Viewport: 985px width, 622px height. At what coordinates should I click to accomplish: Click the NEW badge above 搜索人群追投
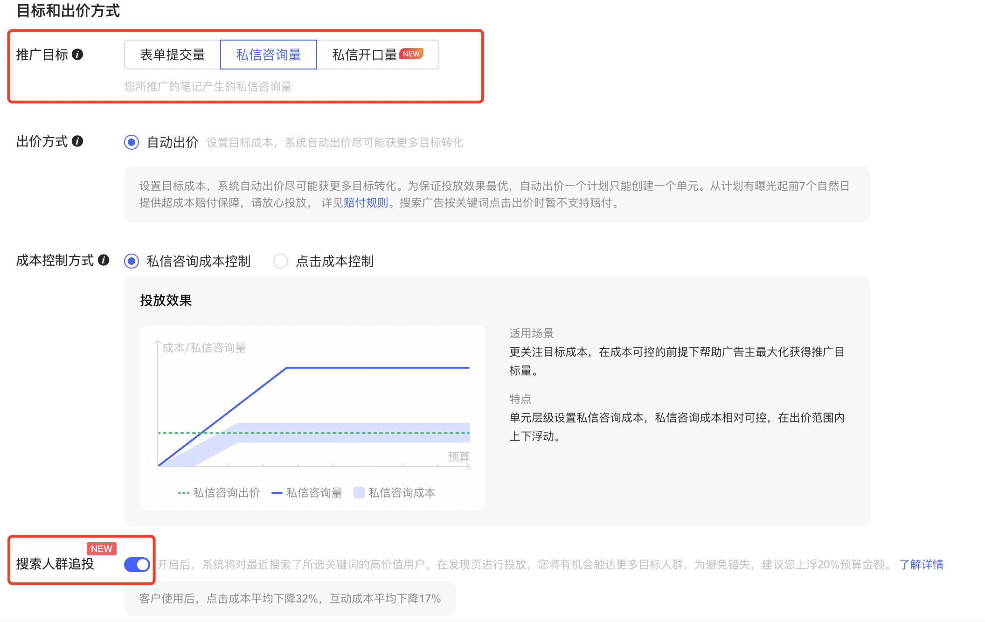coord(101,548)
